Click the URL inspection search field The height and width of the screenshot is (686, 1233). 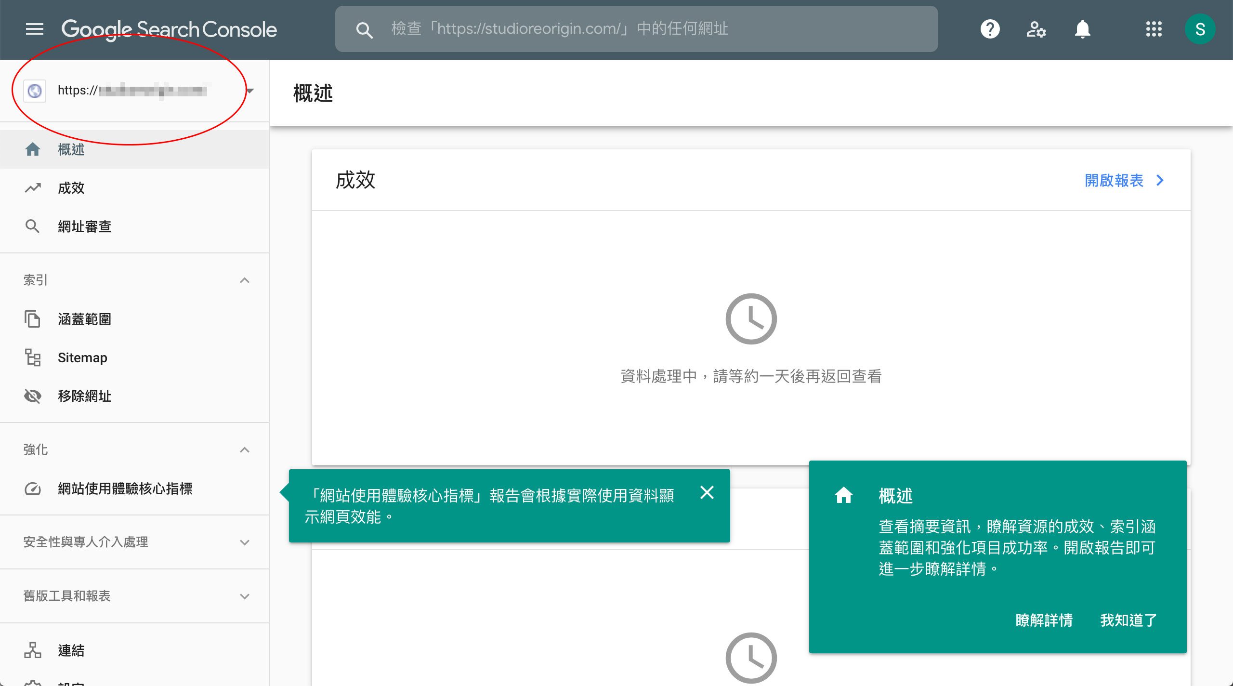click(636, 29)
